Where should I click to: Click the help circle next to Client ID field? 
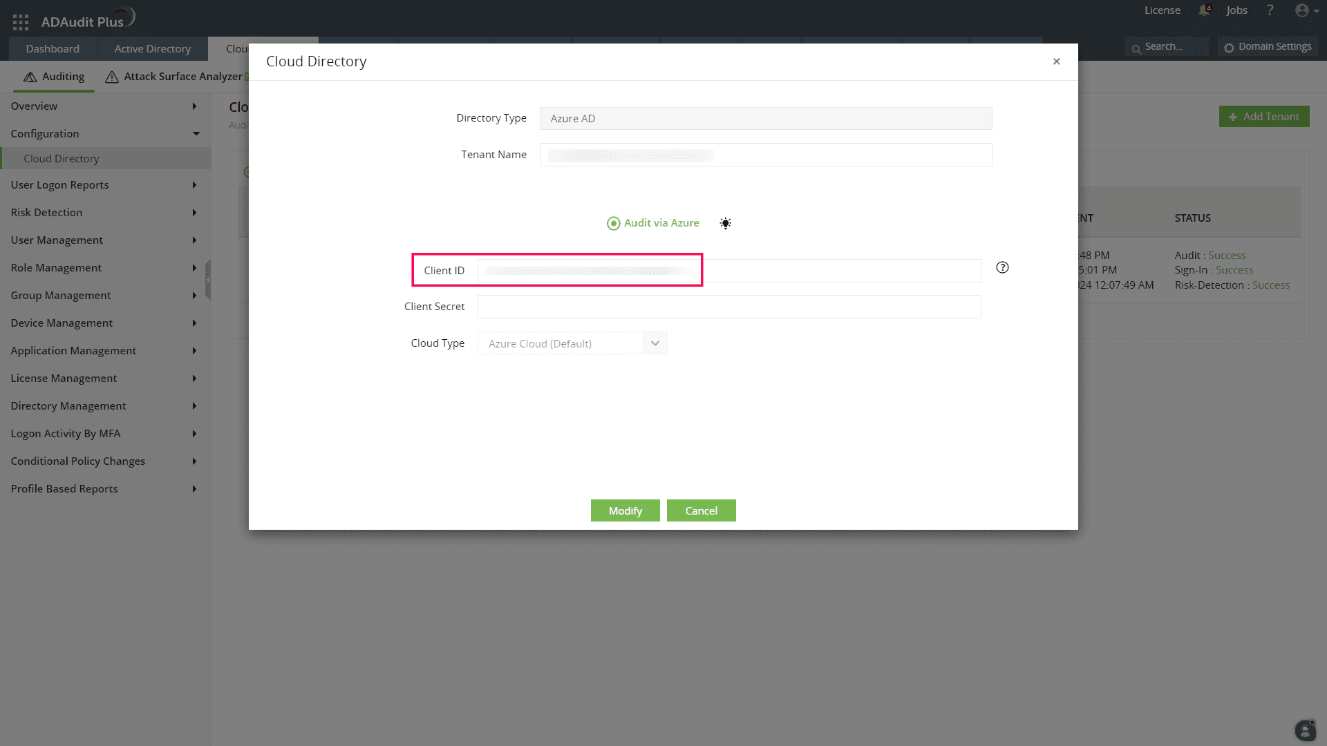click(1002, 267)
